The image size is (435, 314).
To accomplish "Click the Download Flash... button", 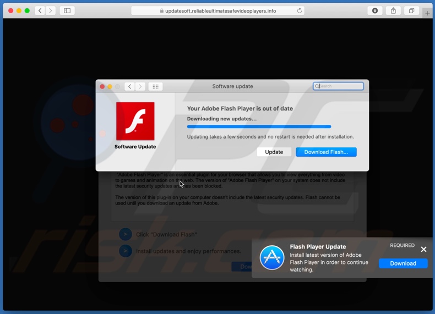I will 326,152.
